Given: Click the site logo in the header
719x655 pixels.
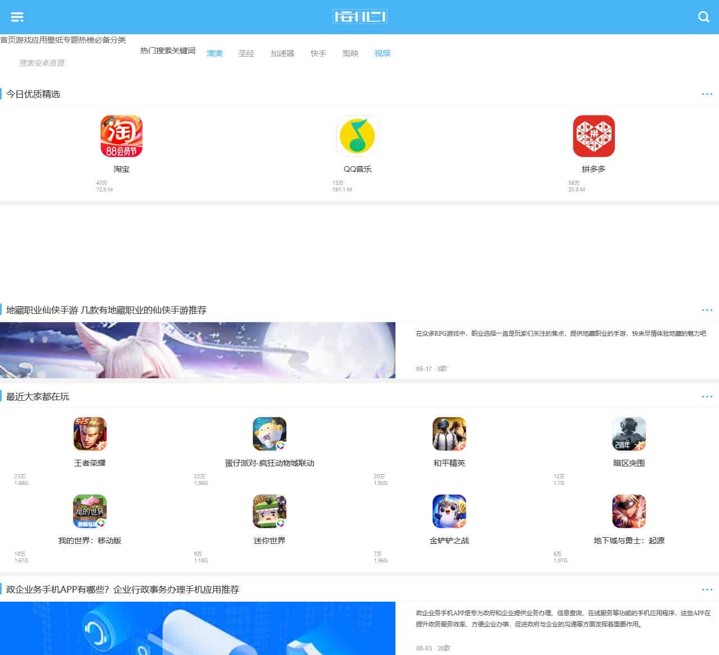Looking at the screenshot, I should 359,17.
